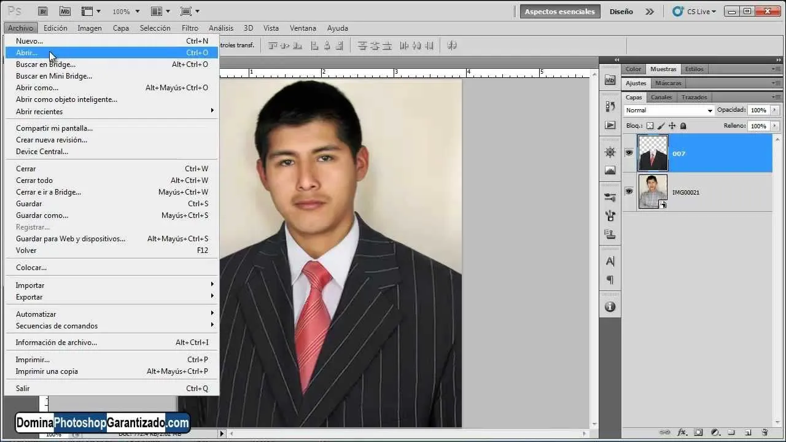Open the Paragraph panel icon

[x=610, y=280]
